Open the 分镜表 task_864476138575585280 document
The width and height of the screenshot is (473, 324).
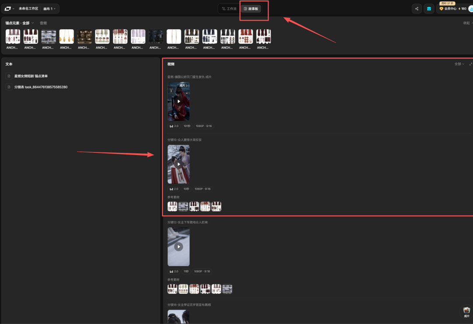(41, 87)
